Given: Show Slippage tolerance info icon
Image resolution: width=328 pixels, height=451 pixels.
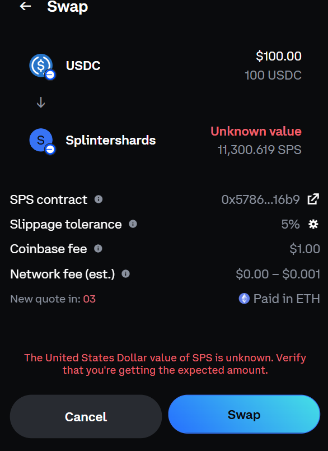Looking at the screenshot, I should (133, 224).
